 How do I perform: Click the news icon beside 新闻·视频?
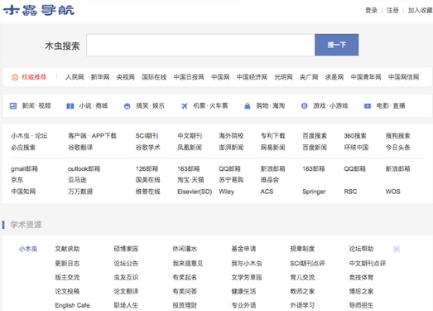click(13, 105)
